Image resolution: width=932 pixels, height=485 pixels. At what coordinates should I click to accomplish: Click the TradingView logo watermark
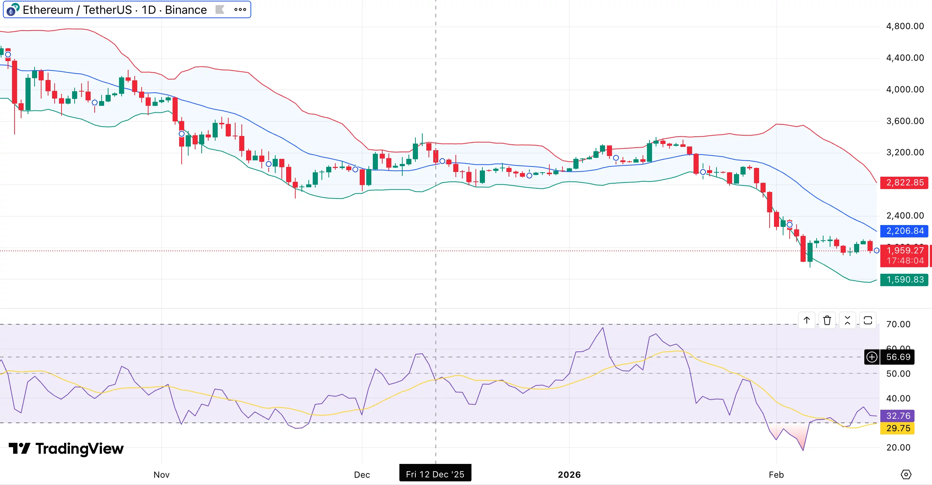coord(67,449)
